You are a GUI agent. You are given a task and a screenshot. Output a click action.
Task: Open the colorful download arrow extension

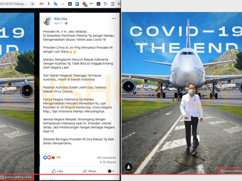pos(49,4)
